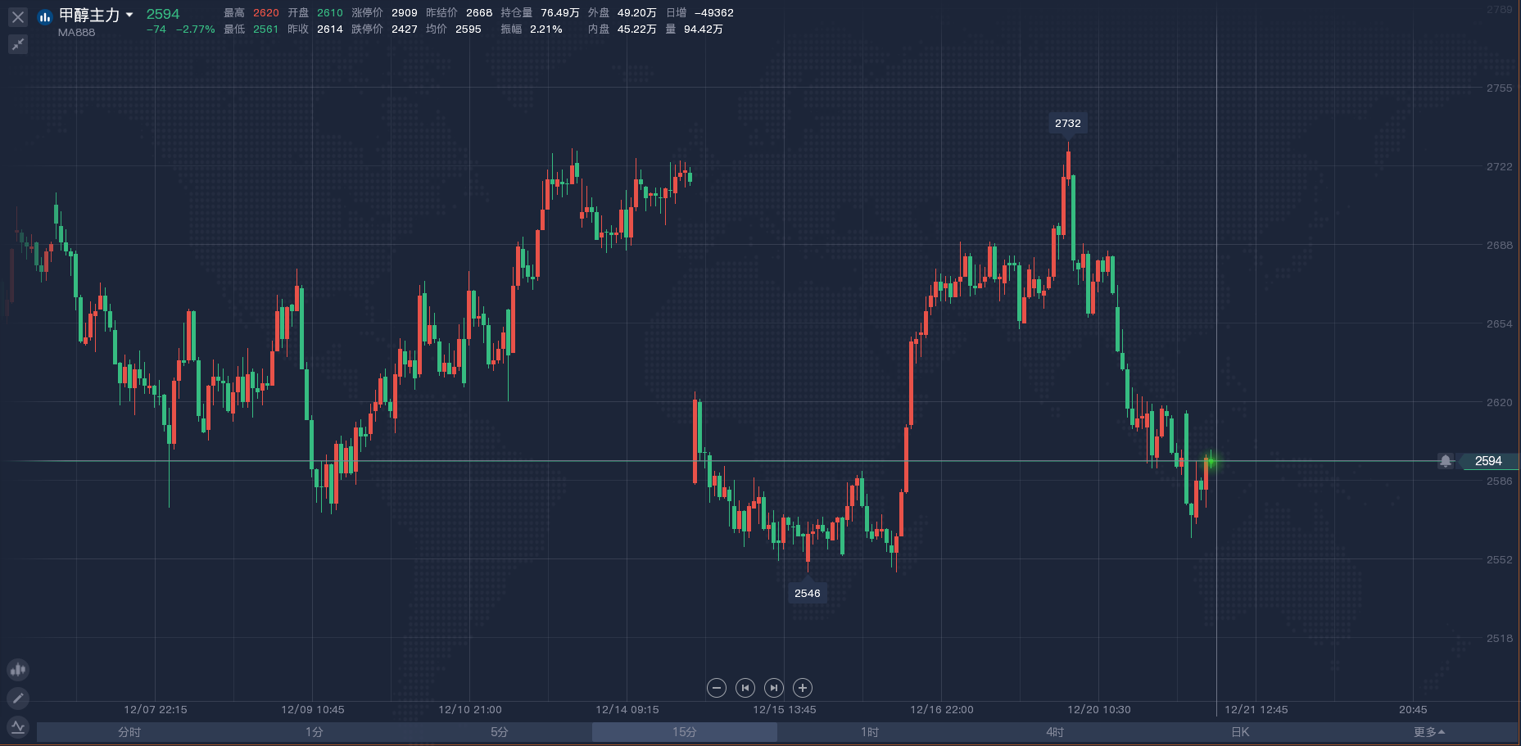Open the candlestick chart type icon
The height and width of the screenshot is (746, 1521).
tap(18, 670)
